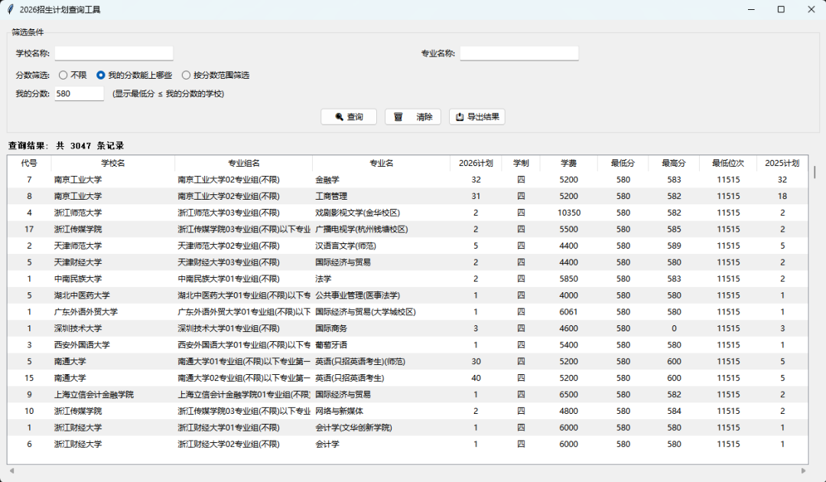This screenshot has width=826, height=482.
Task: Select the 会计学(文华创新学院) row
Action: tap(407, 428)
